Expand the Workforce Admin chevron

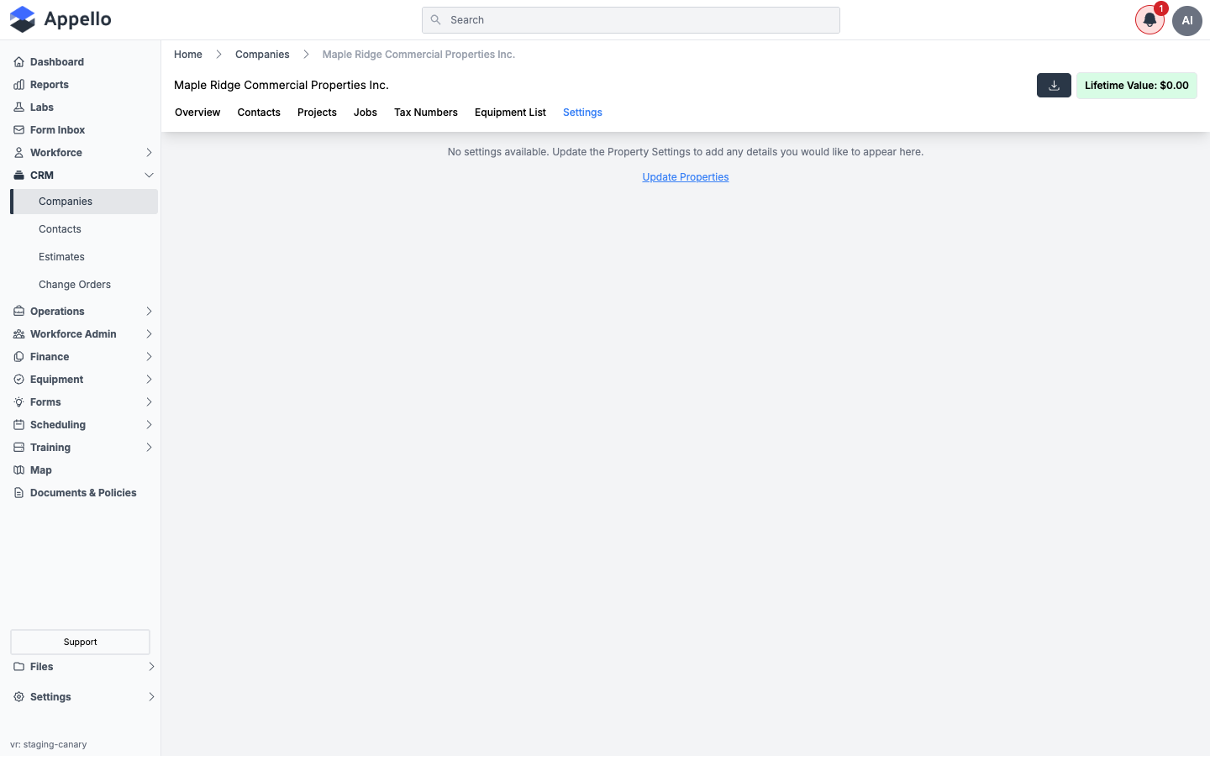click(x=149, y=334)
